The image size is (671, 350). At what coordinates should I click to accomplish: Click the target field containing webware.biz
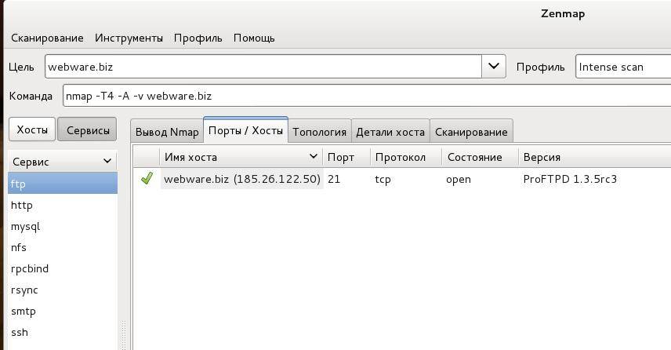point(263,67)
